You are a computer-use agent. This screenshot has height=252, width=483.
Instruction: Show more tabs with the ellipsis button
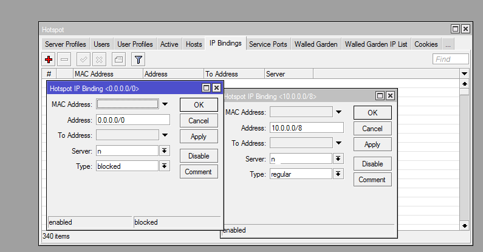click(x=448, y=44)
